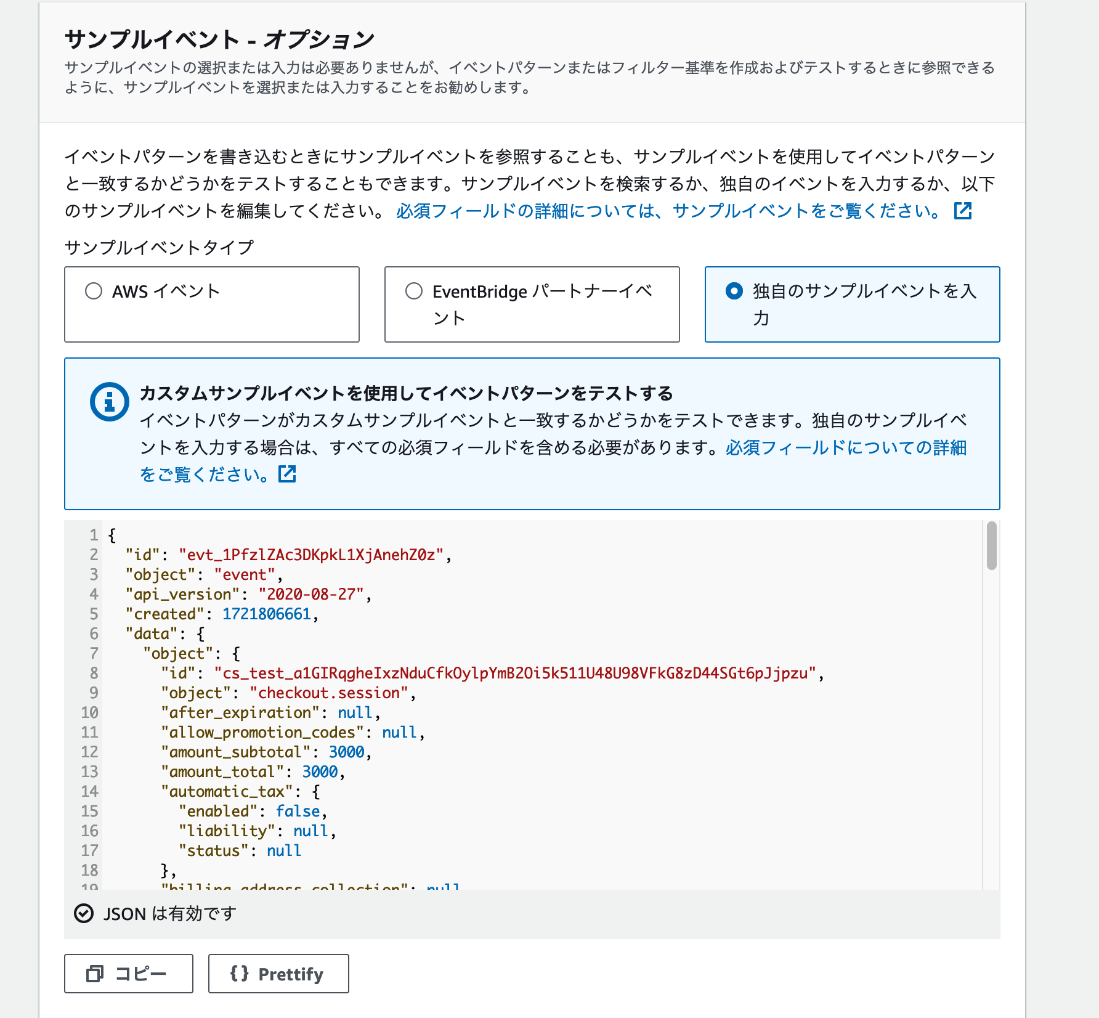Click the "2020-08-27" api_version value
Image resolution: width=1099 pixels, height=1018 pixels.
tap(311, 594)
